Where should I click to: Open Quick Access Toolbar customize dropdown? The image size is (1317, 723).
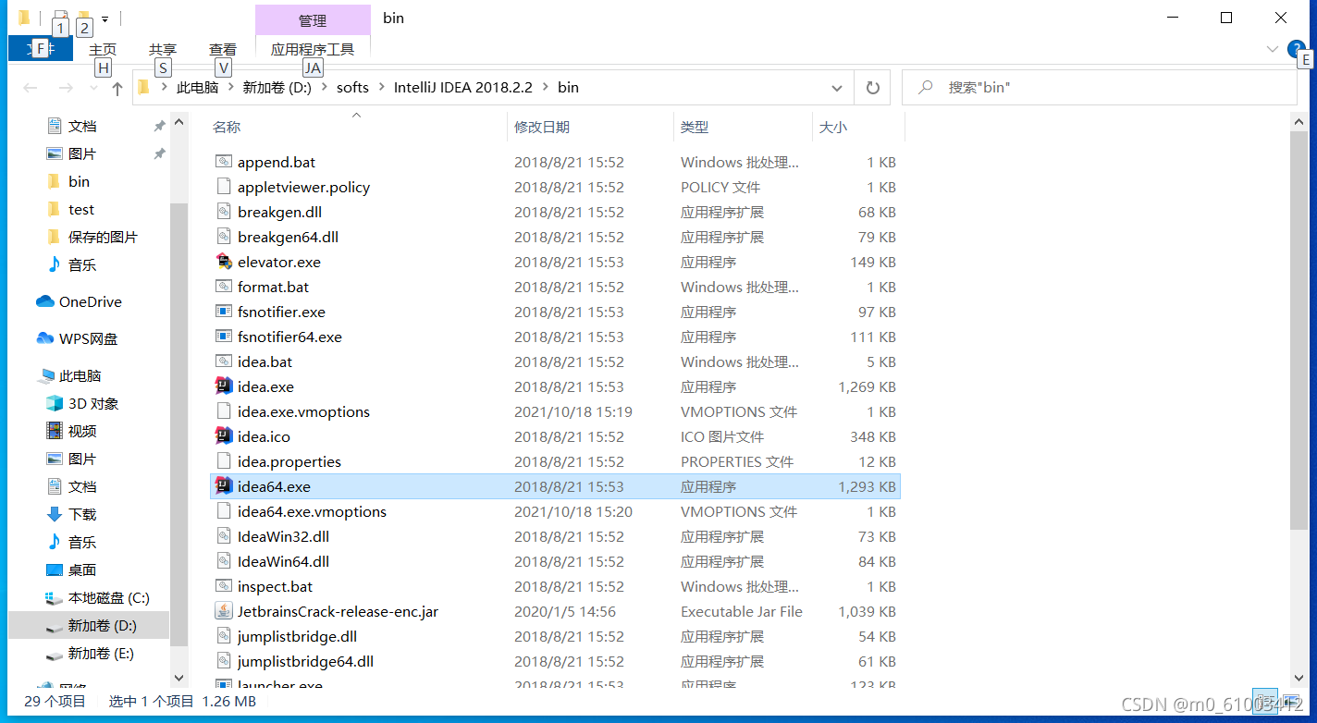(105, 18)
